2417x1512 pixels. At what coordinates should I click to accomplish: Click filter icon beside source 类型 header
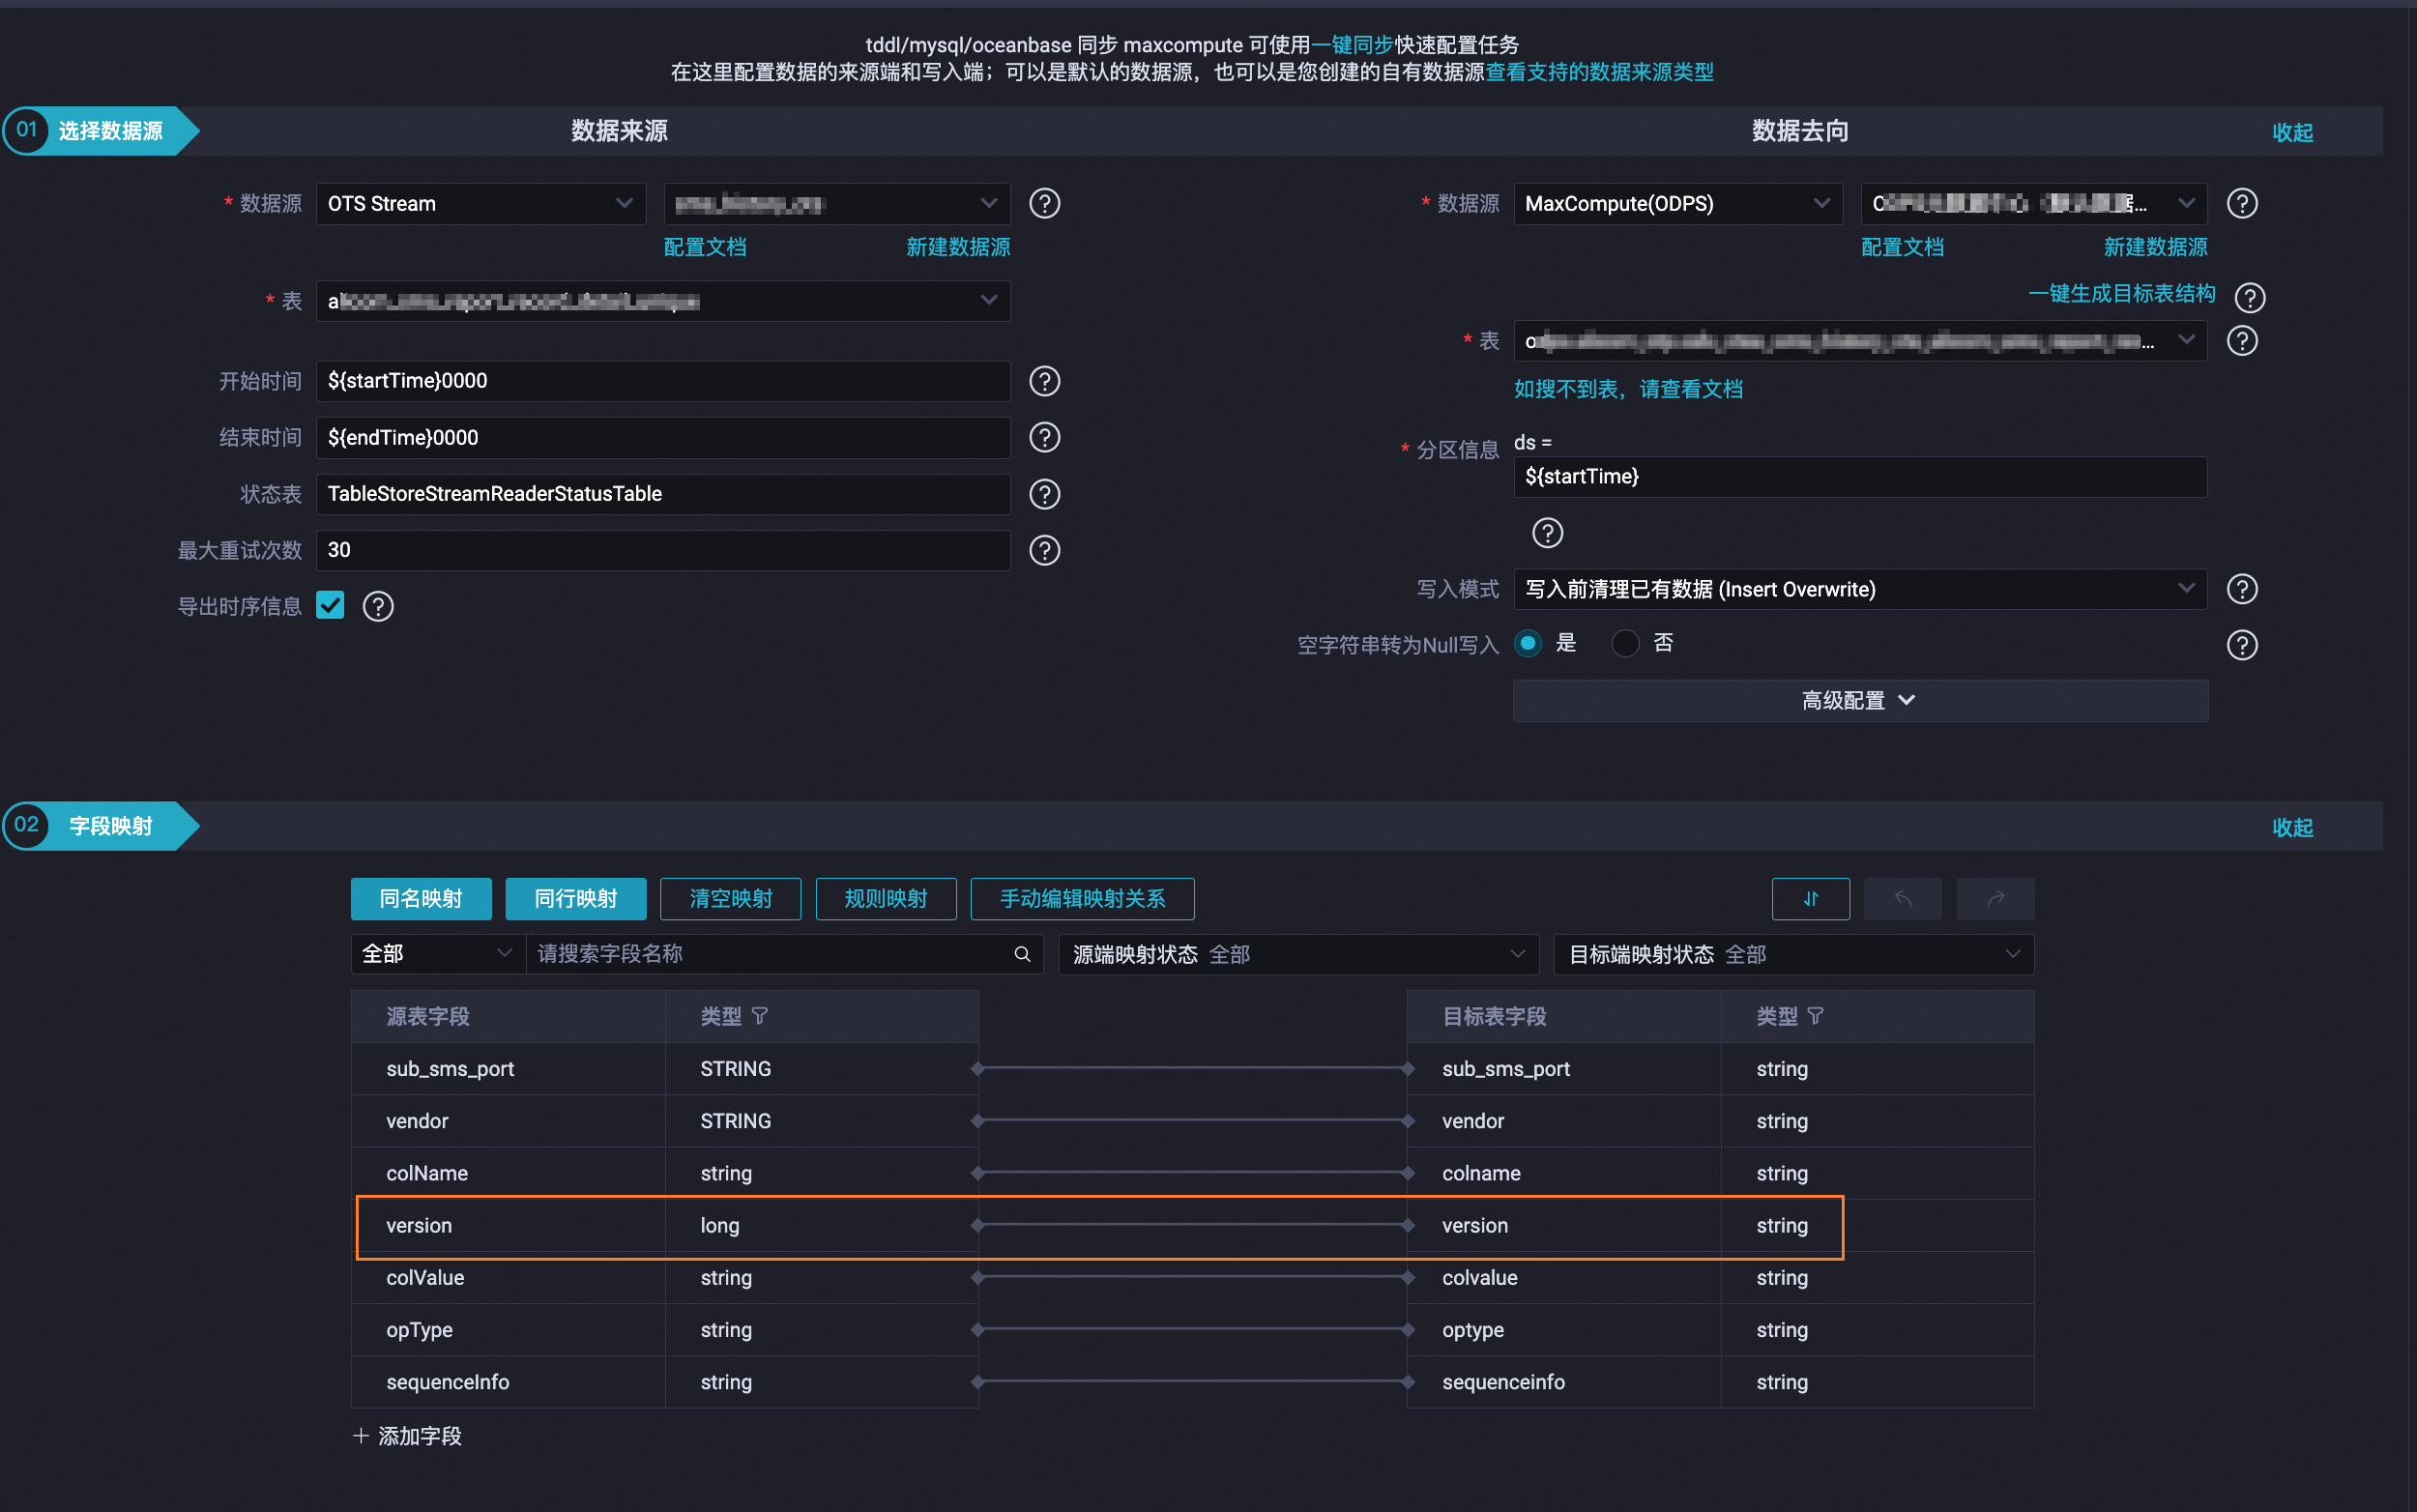[760, 1016]
